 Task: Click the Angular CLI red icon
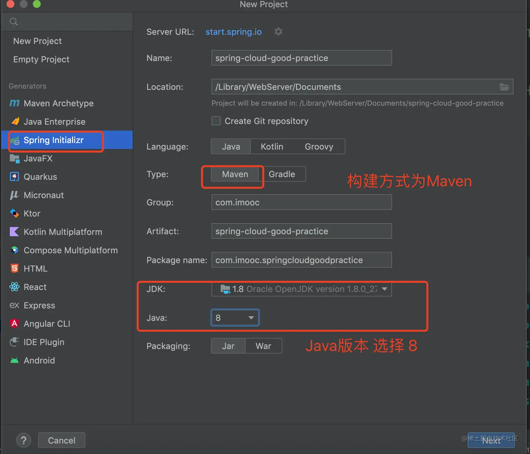tap(14, 323)
